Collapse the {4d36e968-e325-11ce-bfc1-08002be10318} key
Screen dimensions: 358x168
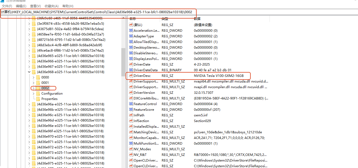(x=29, y=72)
